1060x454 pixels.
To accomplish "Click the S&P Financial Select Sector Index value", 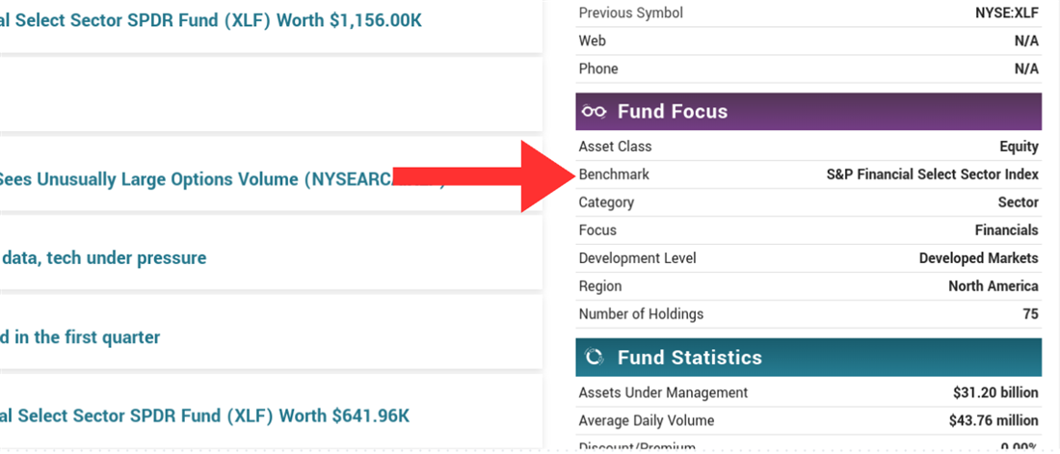I will [x=932, y=174].
